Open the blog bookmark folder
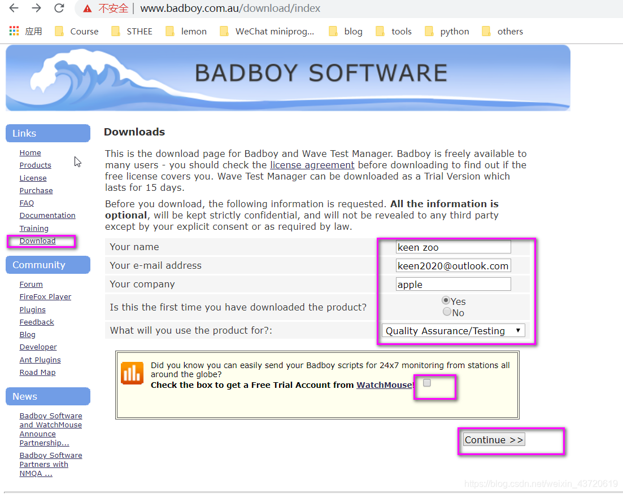The image size is (623, 494). click(346, 32)
